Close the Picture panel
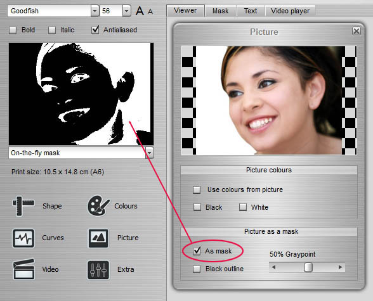This screenshot has height=301, width=373. 356,31
